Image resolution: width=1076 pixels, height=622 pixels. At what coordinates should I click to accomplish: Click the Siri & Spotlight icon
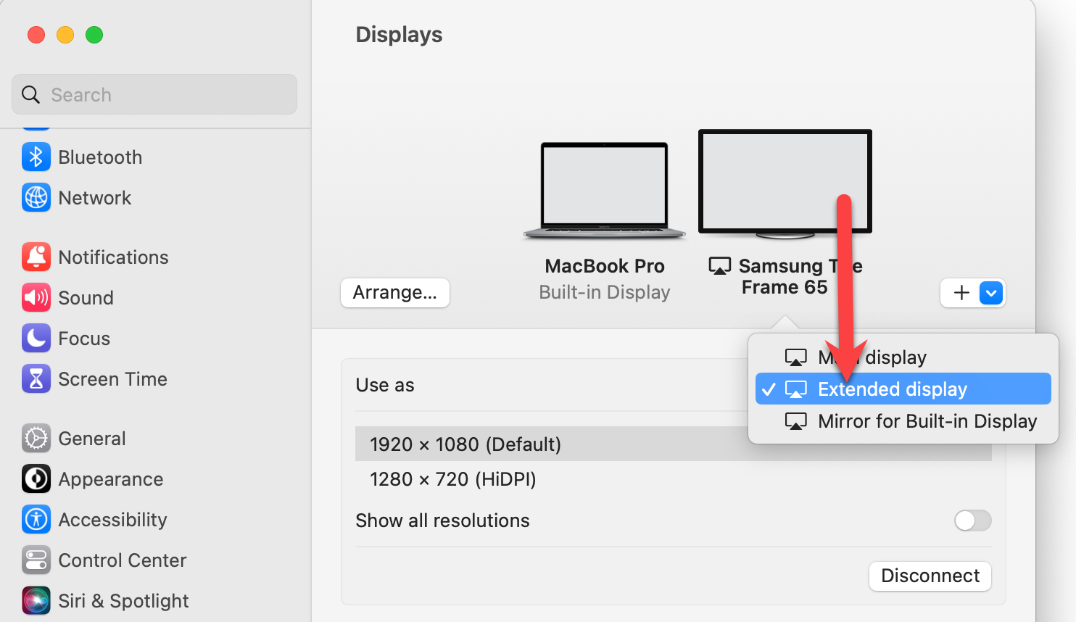pyautogui.click(x=36, y=601)
